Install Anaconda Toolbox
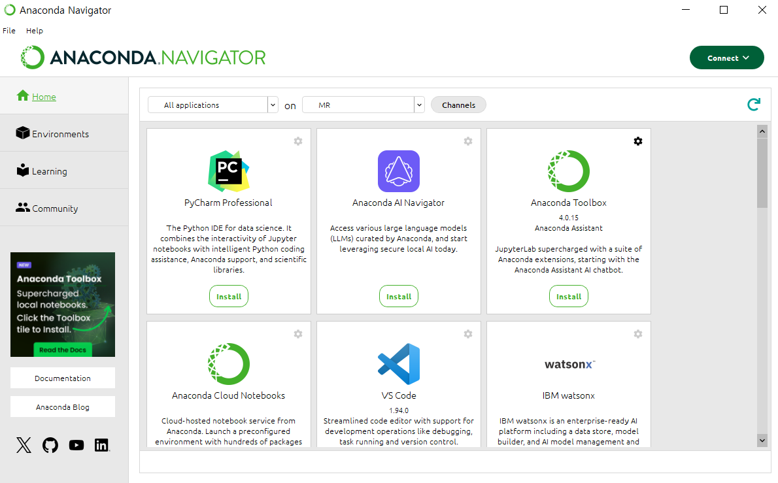The width and height of the screenshot is (778, 483). (x=569, y=297)
